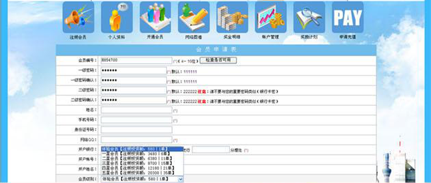431x183 pixels.
Task: Select 二星会员 6380 option
Action: pyautogui.click(x=142, y=158)
